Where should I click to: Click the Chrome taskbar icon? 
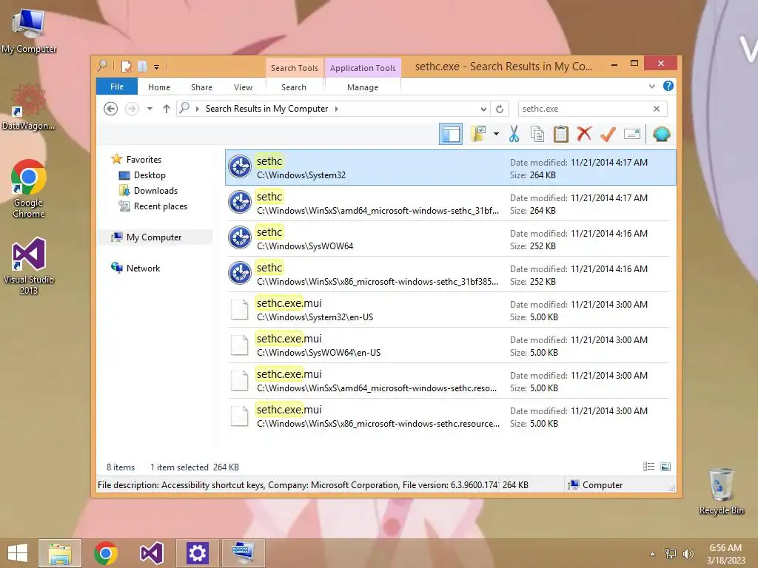click(106, 553)
